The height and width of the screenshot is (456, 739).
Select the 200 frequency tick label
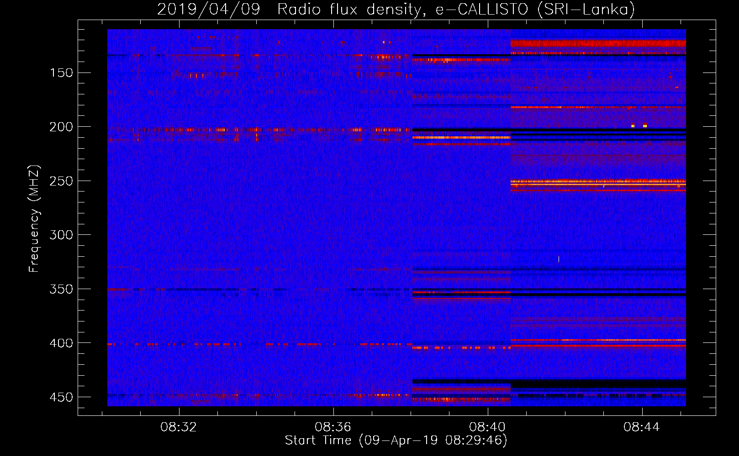coord(61,127)
